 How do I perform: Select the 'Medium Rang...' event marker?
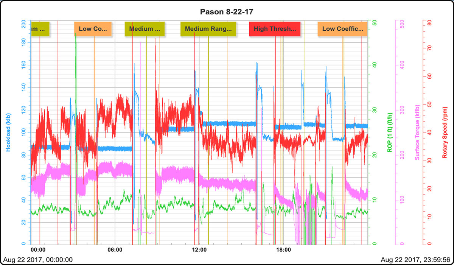[x=208, y=29]
